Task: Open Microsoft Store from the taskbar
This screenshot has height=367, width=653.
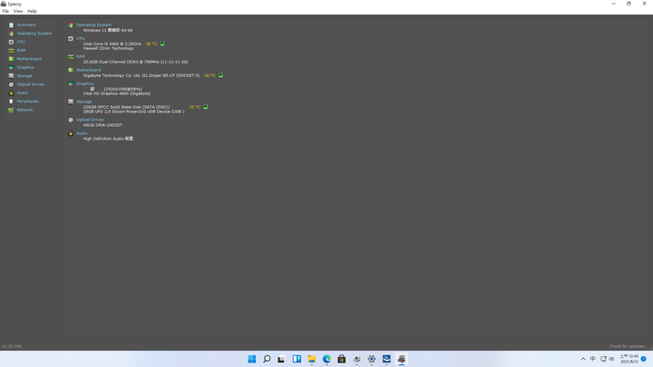Action: click(x=342, y=359)
